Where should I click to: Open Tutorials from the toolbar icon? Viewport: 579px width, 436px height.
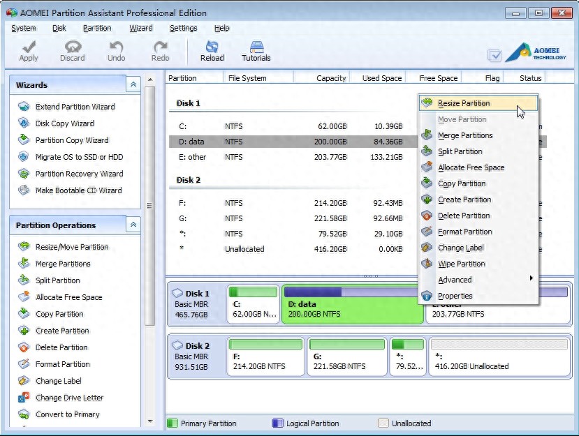coord(256,49)
